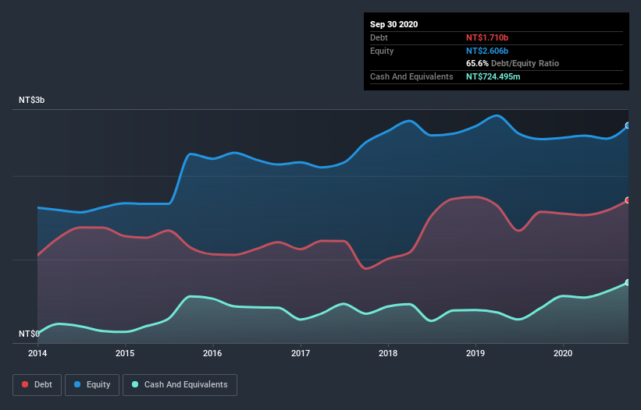Click the NT$3b y-axis label
The height and width of the screenshot is (410, 641).
[x=31, y=100]
